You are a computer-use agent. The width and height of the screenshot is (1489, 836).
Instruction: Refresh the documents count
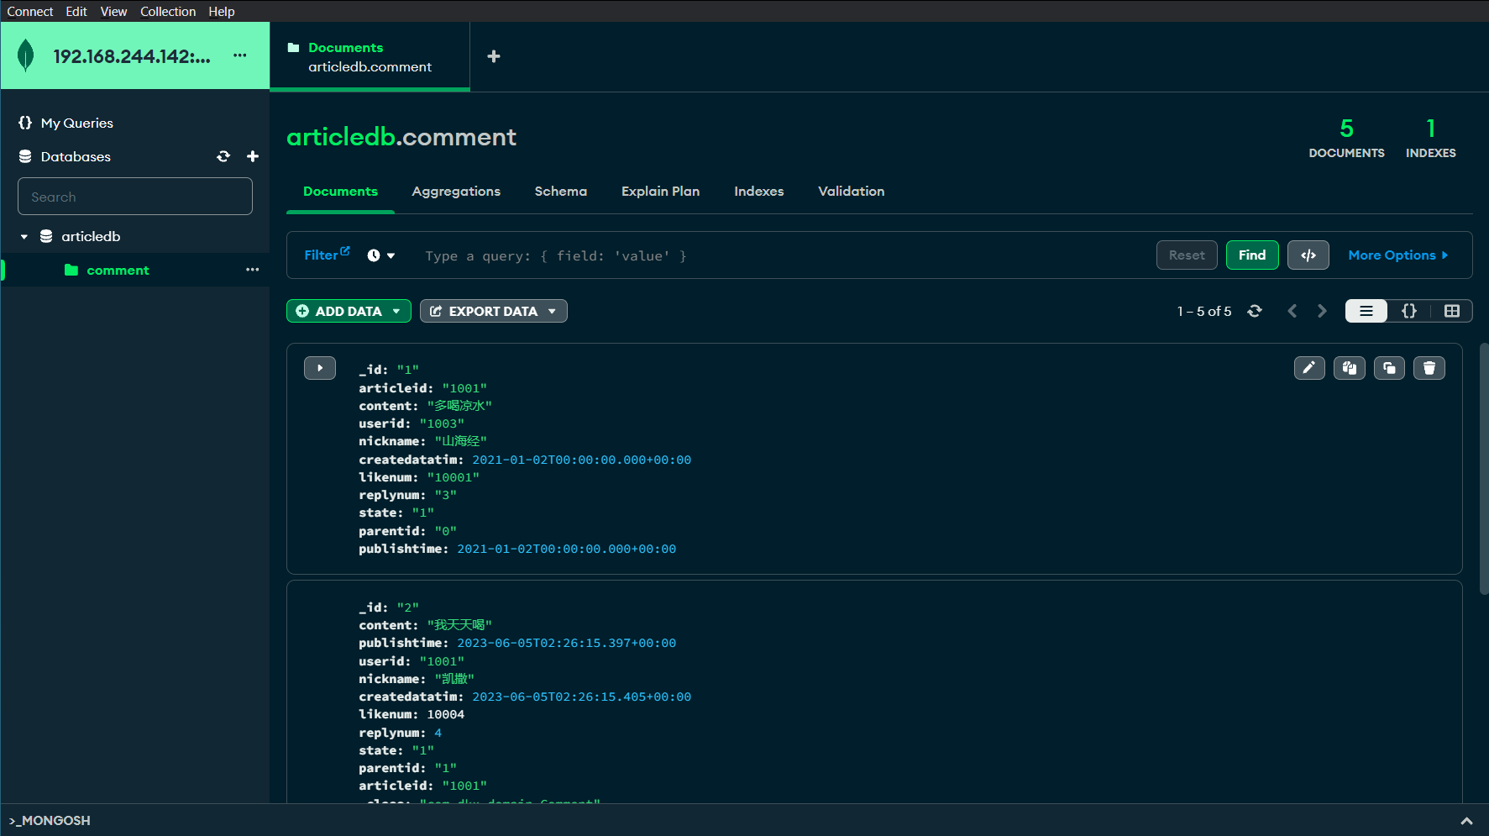coord(1255,311)
